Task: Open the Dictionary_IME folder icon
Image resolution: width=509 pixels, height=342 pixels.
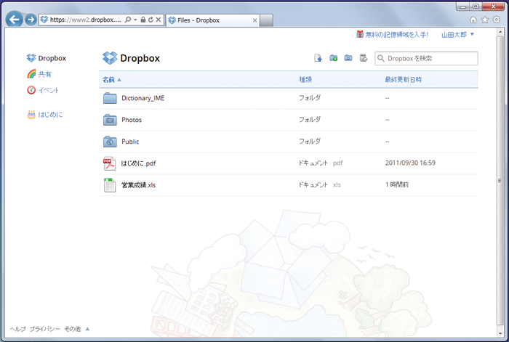Action: [110, 98]
